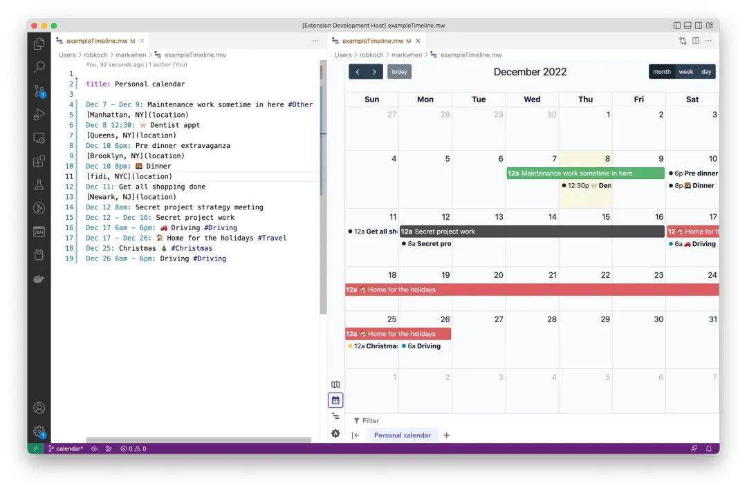747x490 pixels.
Task: Select the left exampleTimeline.mw editor tab
Action: click(x=100, y=41)
